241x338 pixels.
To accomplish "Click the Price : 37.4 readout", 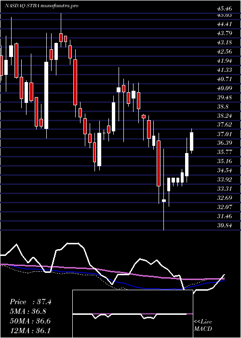I will tap(30, 302).
